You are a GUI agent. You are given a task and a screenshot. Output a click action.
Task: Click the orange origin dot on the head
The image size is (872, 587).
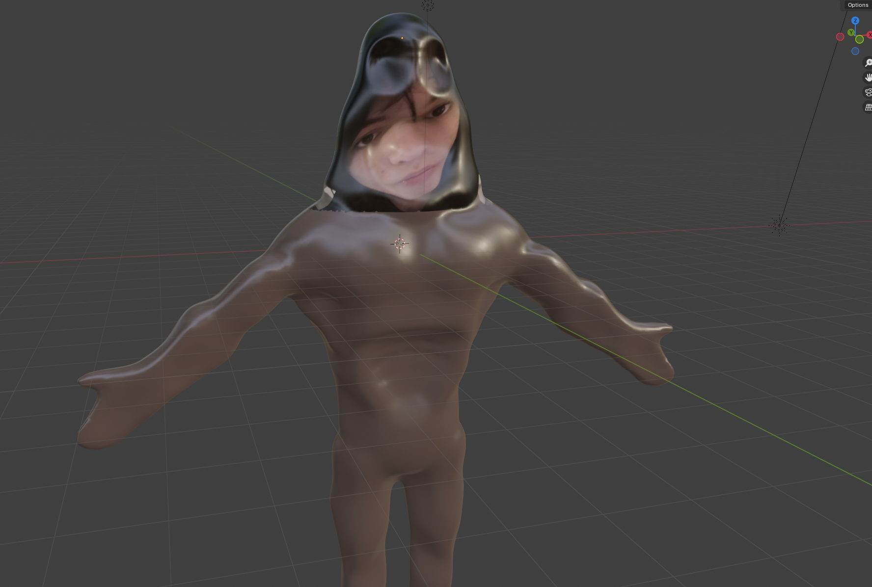click(402, 38)
